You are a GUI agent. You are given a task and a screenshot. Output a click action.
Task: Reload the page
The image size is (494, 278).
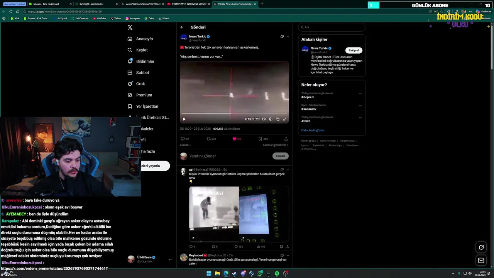click(11, 12)
